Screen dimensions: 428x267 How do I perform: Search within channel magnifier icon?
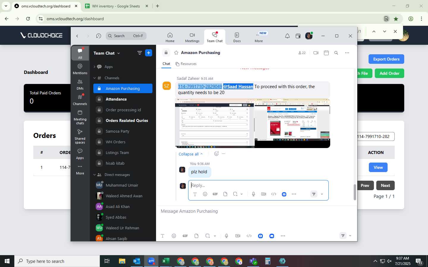tap(336, 53)
